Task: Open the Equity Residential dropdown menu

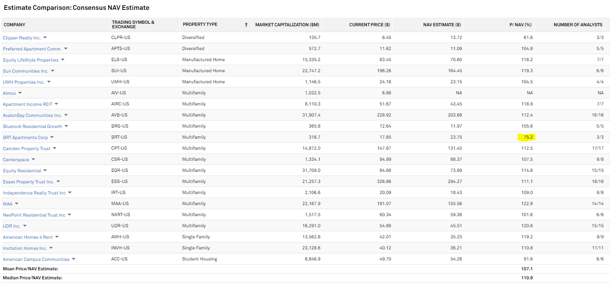Action: click(44, 170)
